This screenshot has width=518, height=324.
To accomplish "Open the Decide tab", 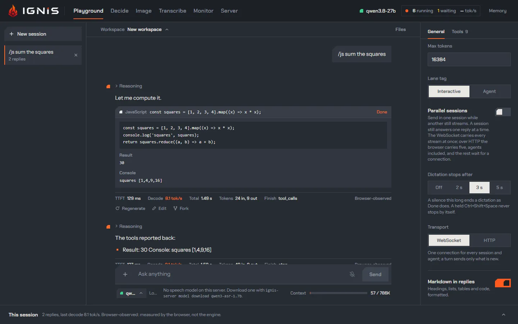I will [x=119, y=11].
